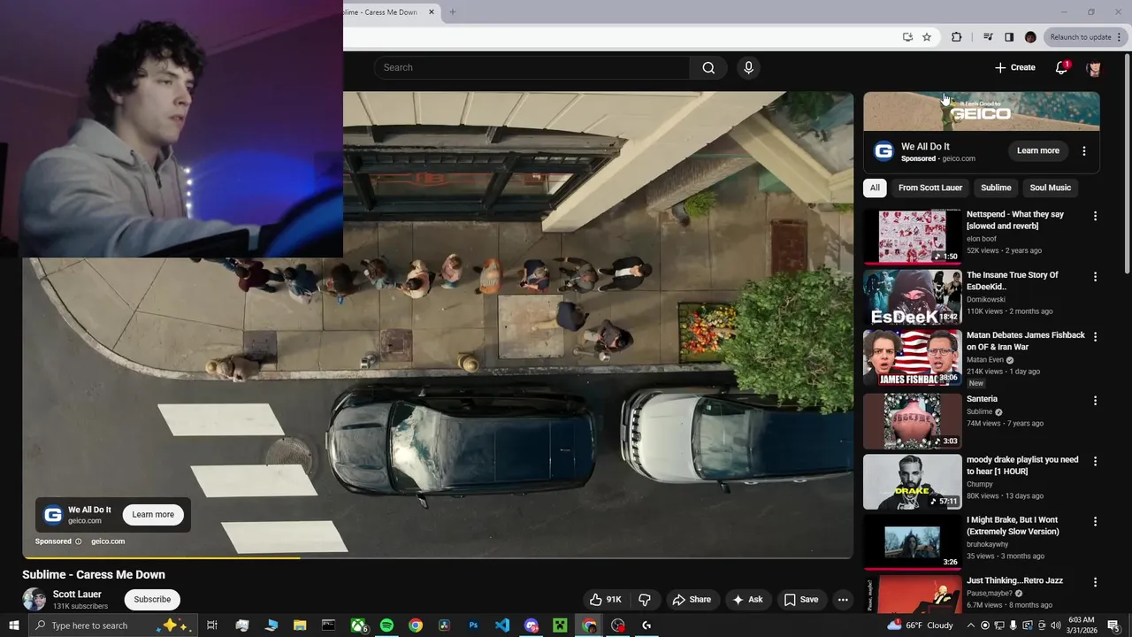Open Visual Studio Code from taskbar

click(x=502, y=625)
